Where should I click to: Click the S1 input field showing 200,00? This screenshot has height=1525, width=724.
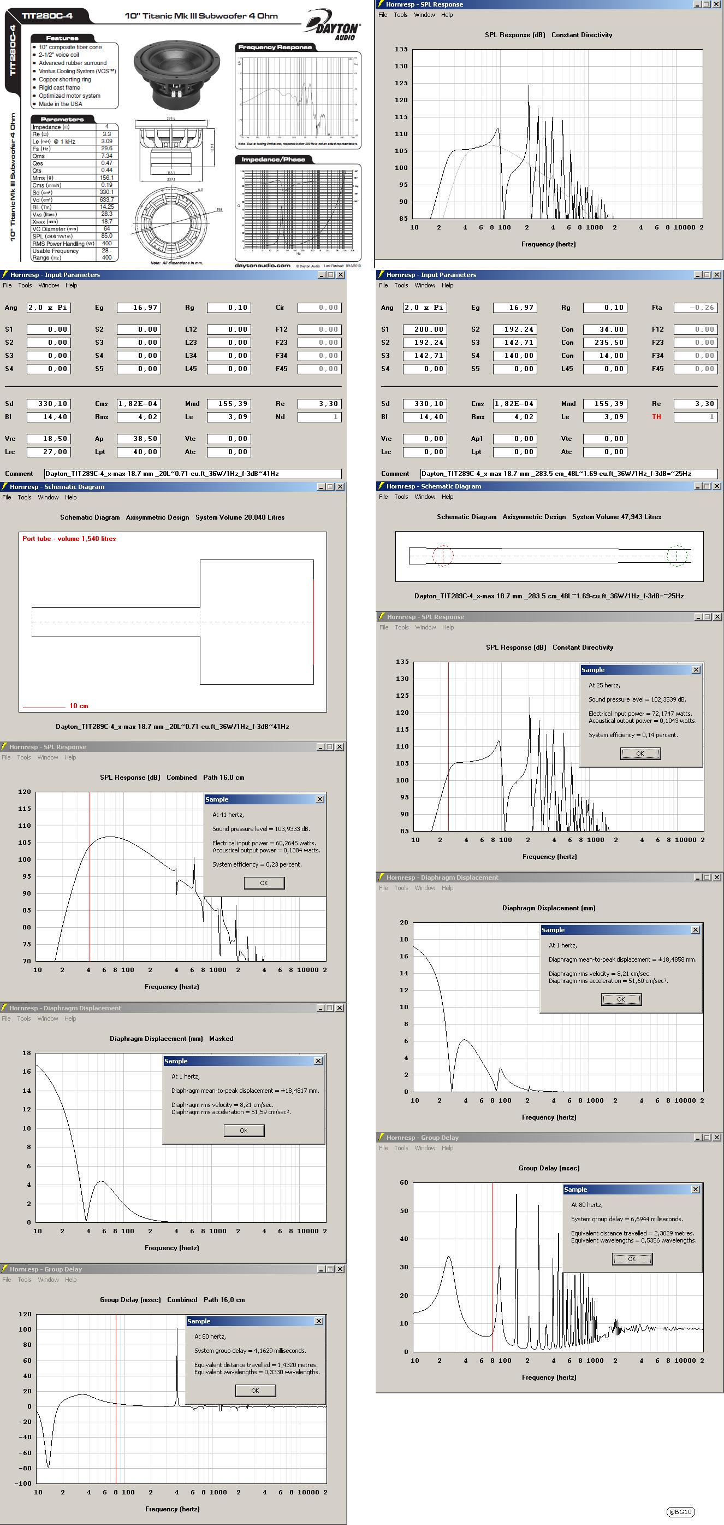[425, 329]
